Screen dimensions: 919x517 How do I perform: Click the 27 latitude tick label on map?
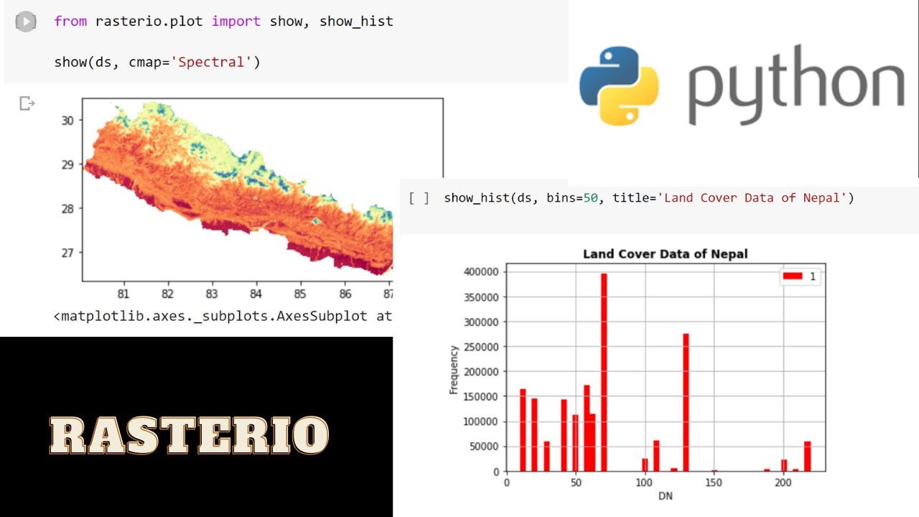(67, 253)
